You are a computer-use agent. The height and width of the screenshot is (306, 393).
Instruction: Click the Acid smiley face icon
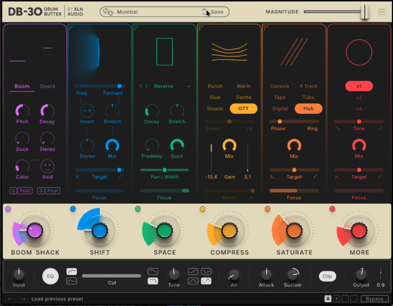(x=47, y=166)
